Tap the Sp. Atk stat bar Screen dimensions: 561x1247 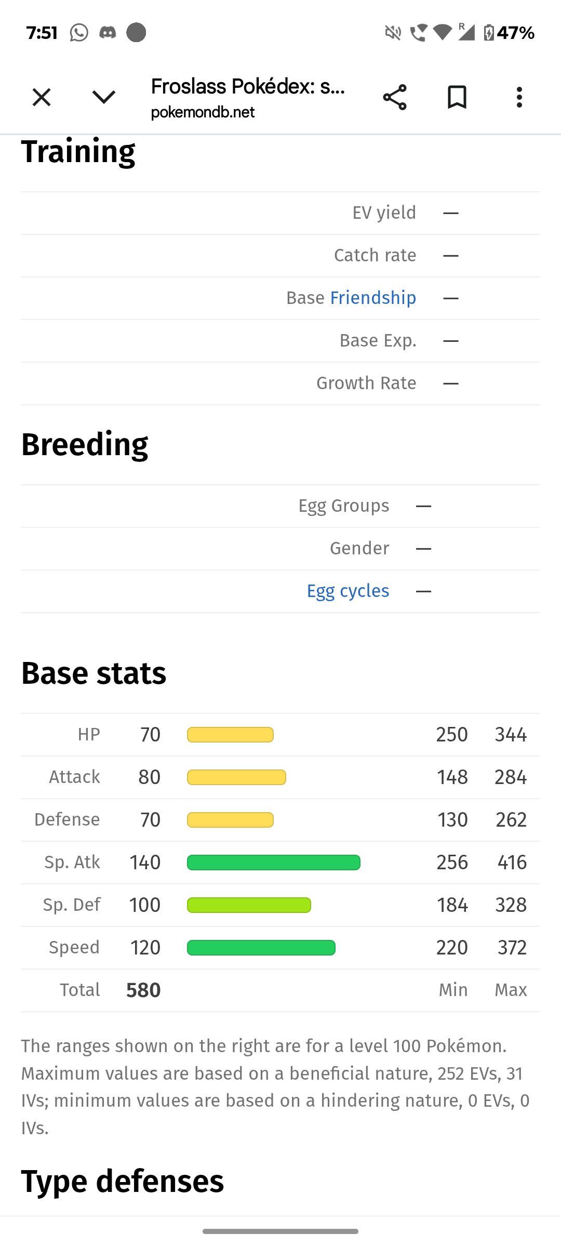273,861
